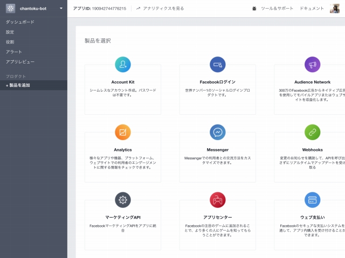
Task: Select the ウェブ支払い title text
Action: (x=313, y=218)
